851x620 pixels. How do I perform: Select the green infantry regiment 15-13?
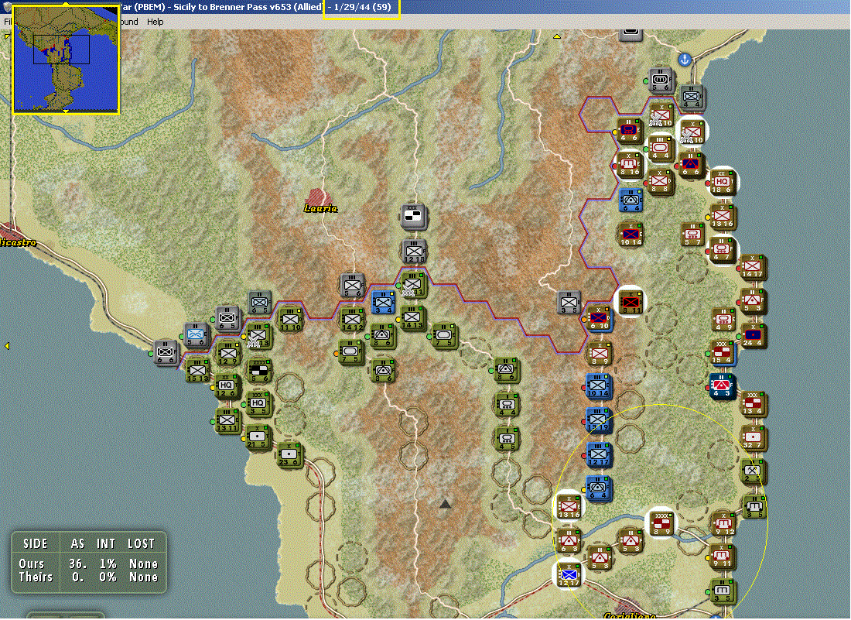pos(197,371)
